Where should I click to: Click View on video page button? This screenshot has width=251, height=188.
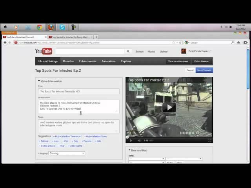coord(178,61)
